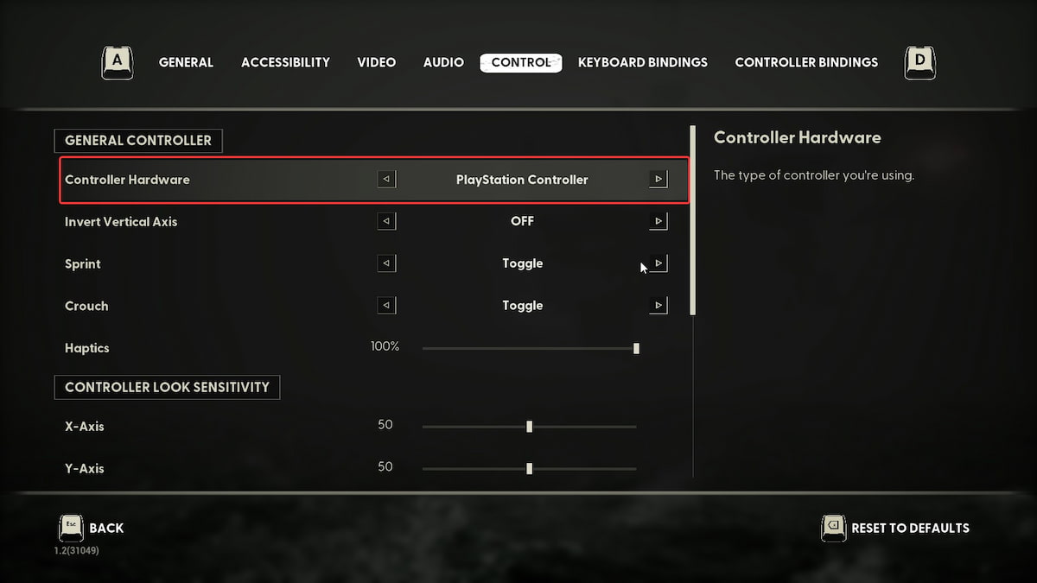The height and width of the screenshot is (583, 1037).
Task: Click the Back button label
Action: click(x=106, y=528)
